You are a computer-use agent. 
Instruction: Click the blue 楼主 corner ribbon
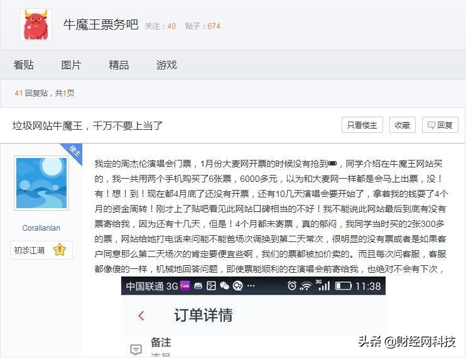tap(73, 152)
